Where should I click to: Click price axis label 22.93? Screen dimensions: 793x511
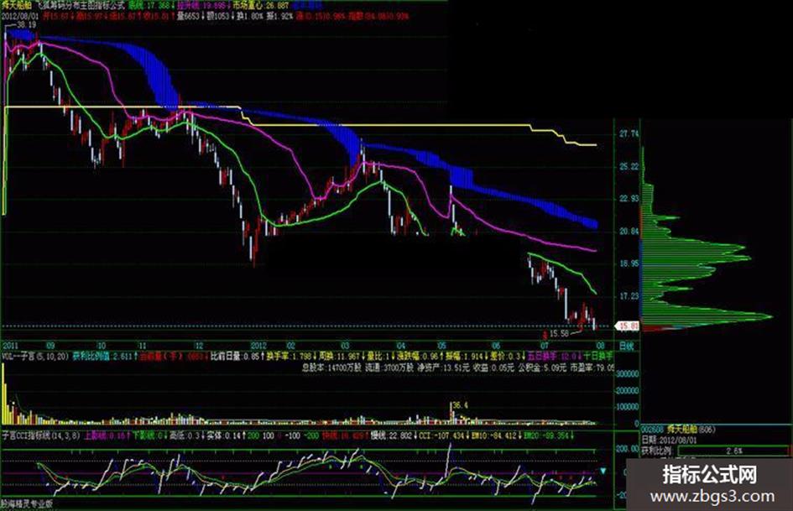coord(629,199)
